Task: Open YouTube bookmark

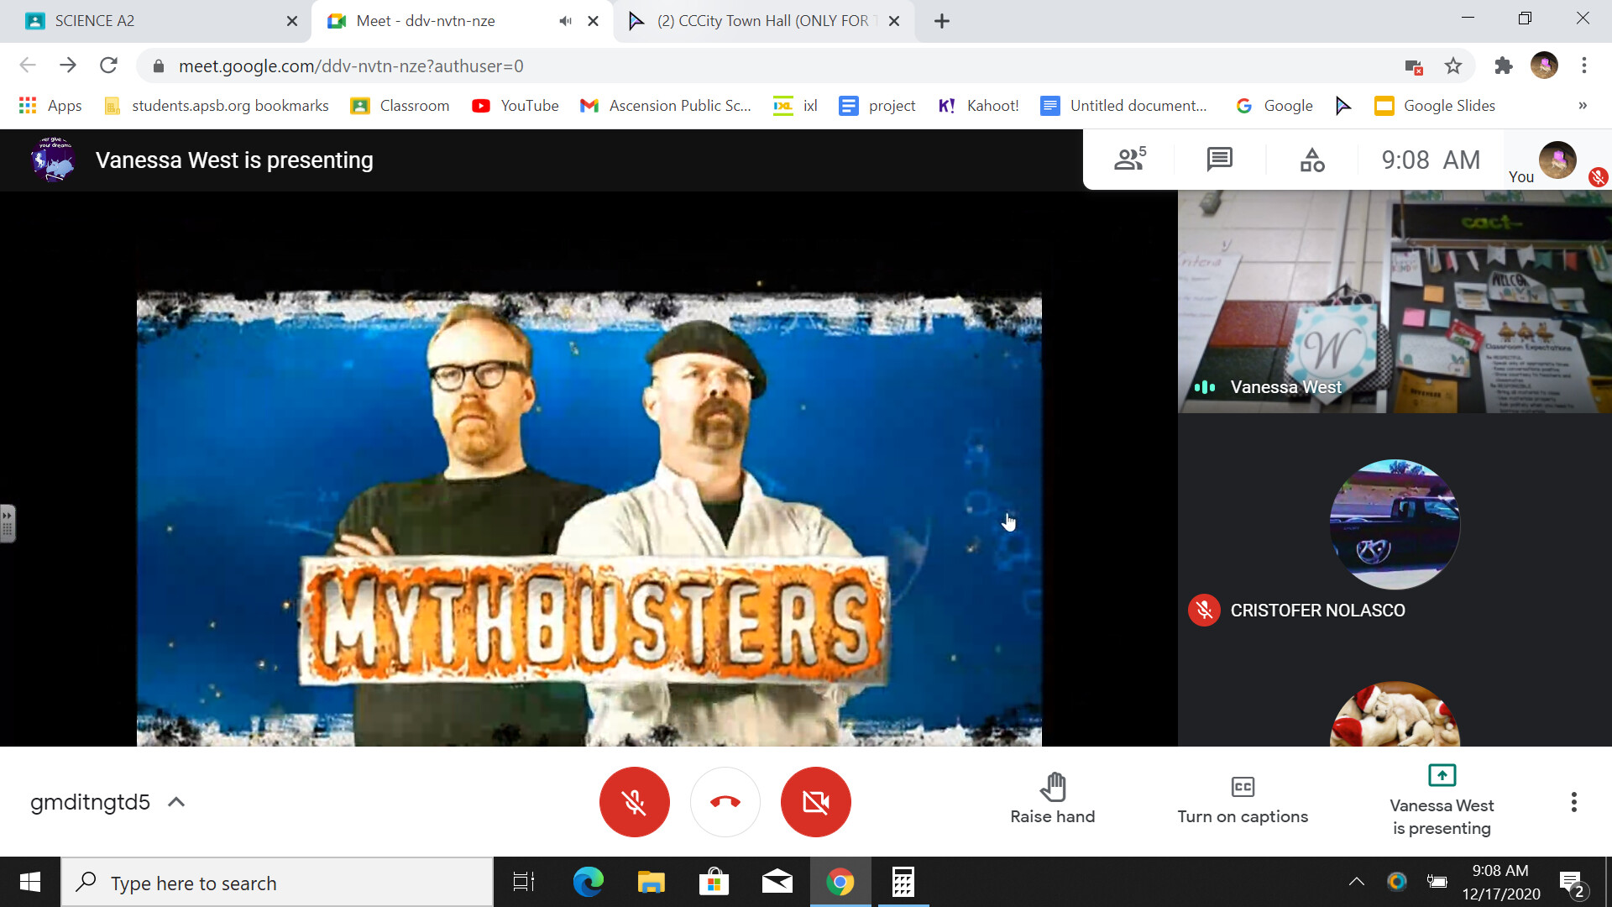Action: pos(516,106)
